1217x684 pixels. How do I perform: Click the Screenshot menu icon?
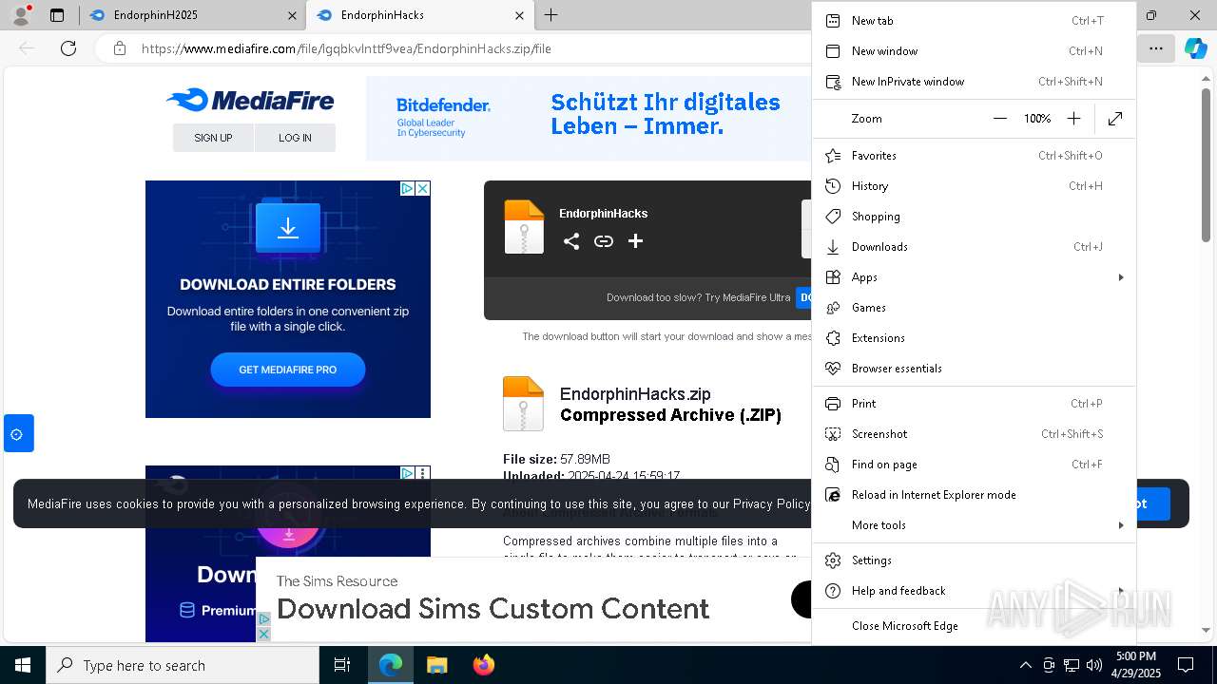pyautogui.click(x=833, y=434)
